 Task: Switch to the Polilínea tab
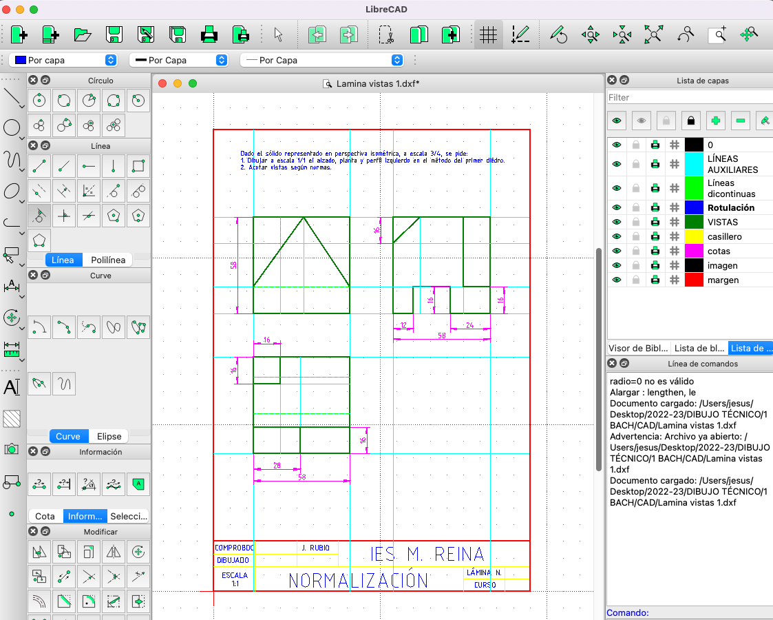coord(108,260)
